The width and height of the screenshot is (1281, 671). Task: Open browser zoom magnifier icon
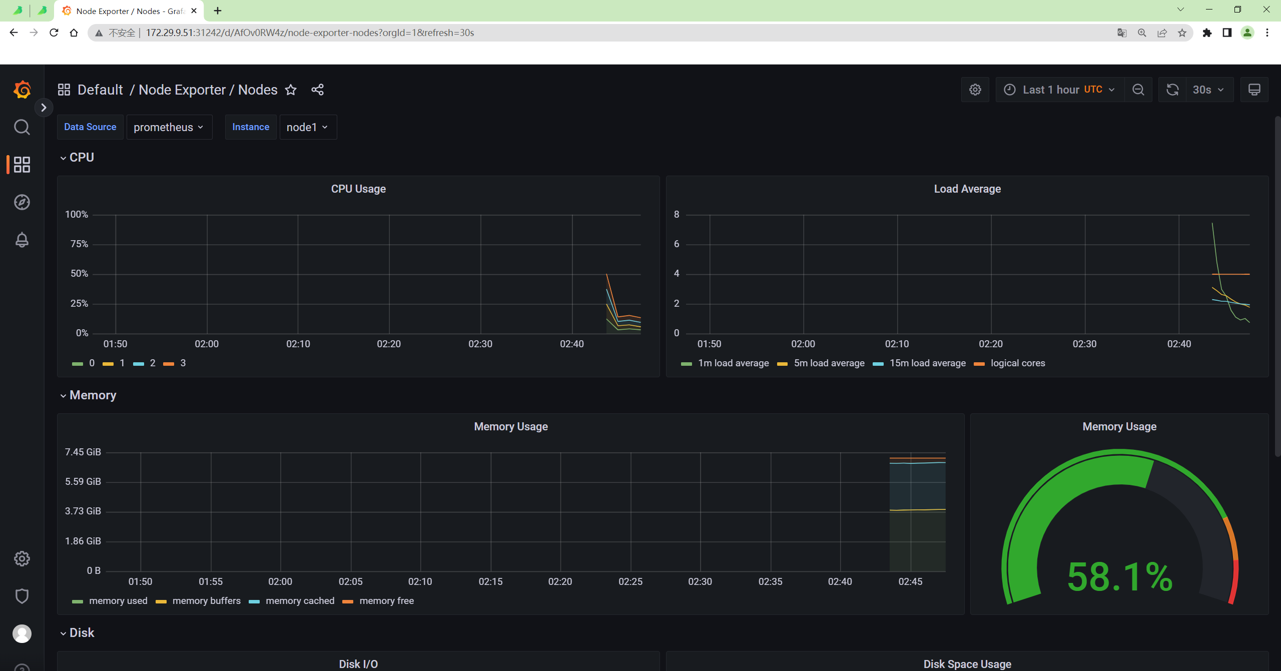(1142, 33)
